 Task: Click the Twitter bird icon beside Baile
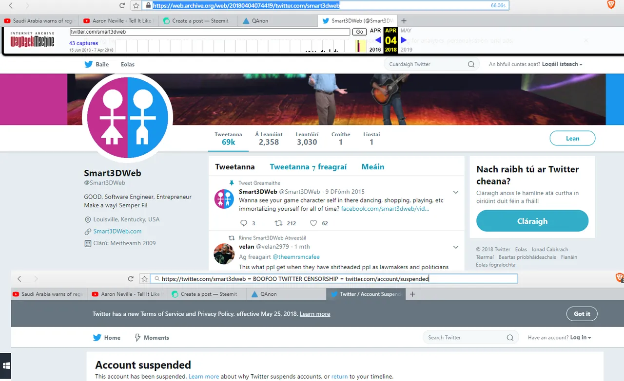88,64
